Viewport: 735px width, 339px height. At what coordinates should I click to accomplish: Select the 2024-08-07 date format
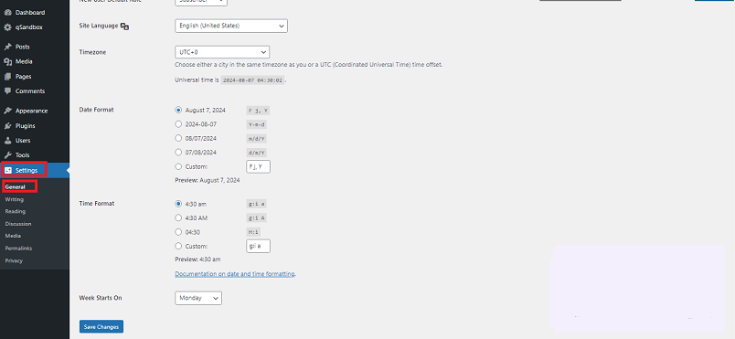click(x=178, y=124)
